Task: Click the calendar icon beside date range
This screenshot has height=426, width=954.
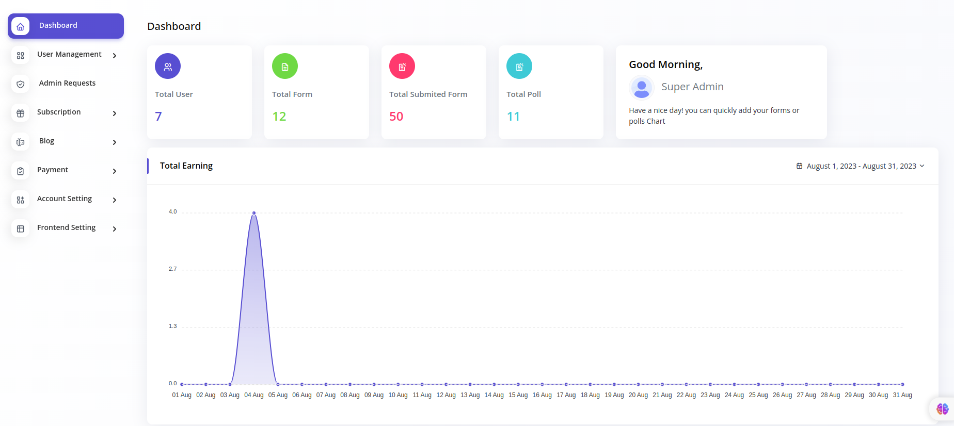Action: click(x=799, y=166)
